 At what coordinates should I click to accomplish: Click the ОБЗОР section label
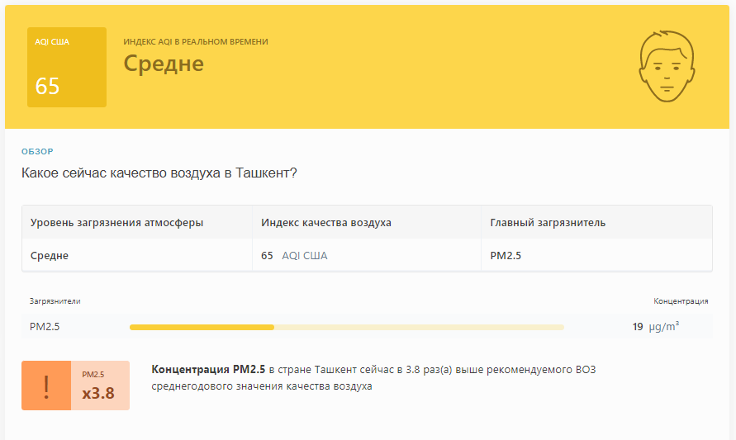tap(37, 152)
